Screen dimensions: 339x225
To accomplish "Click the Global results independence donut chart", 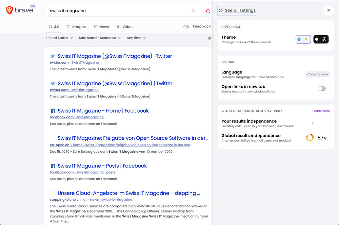I will pos(310,138).
